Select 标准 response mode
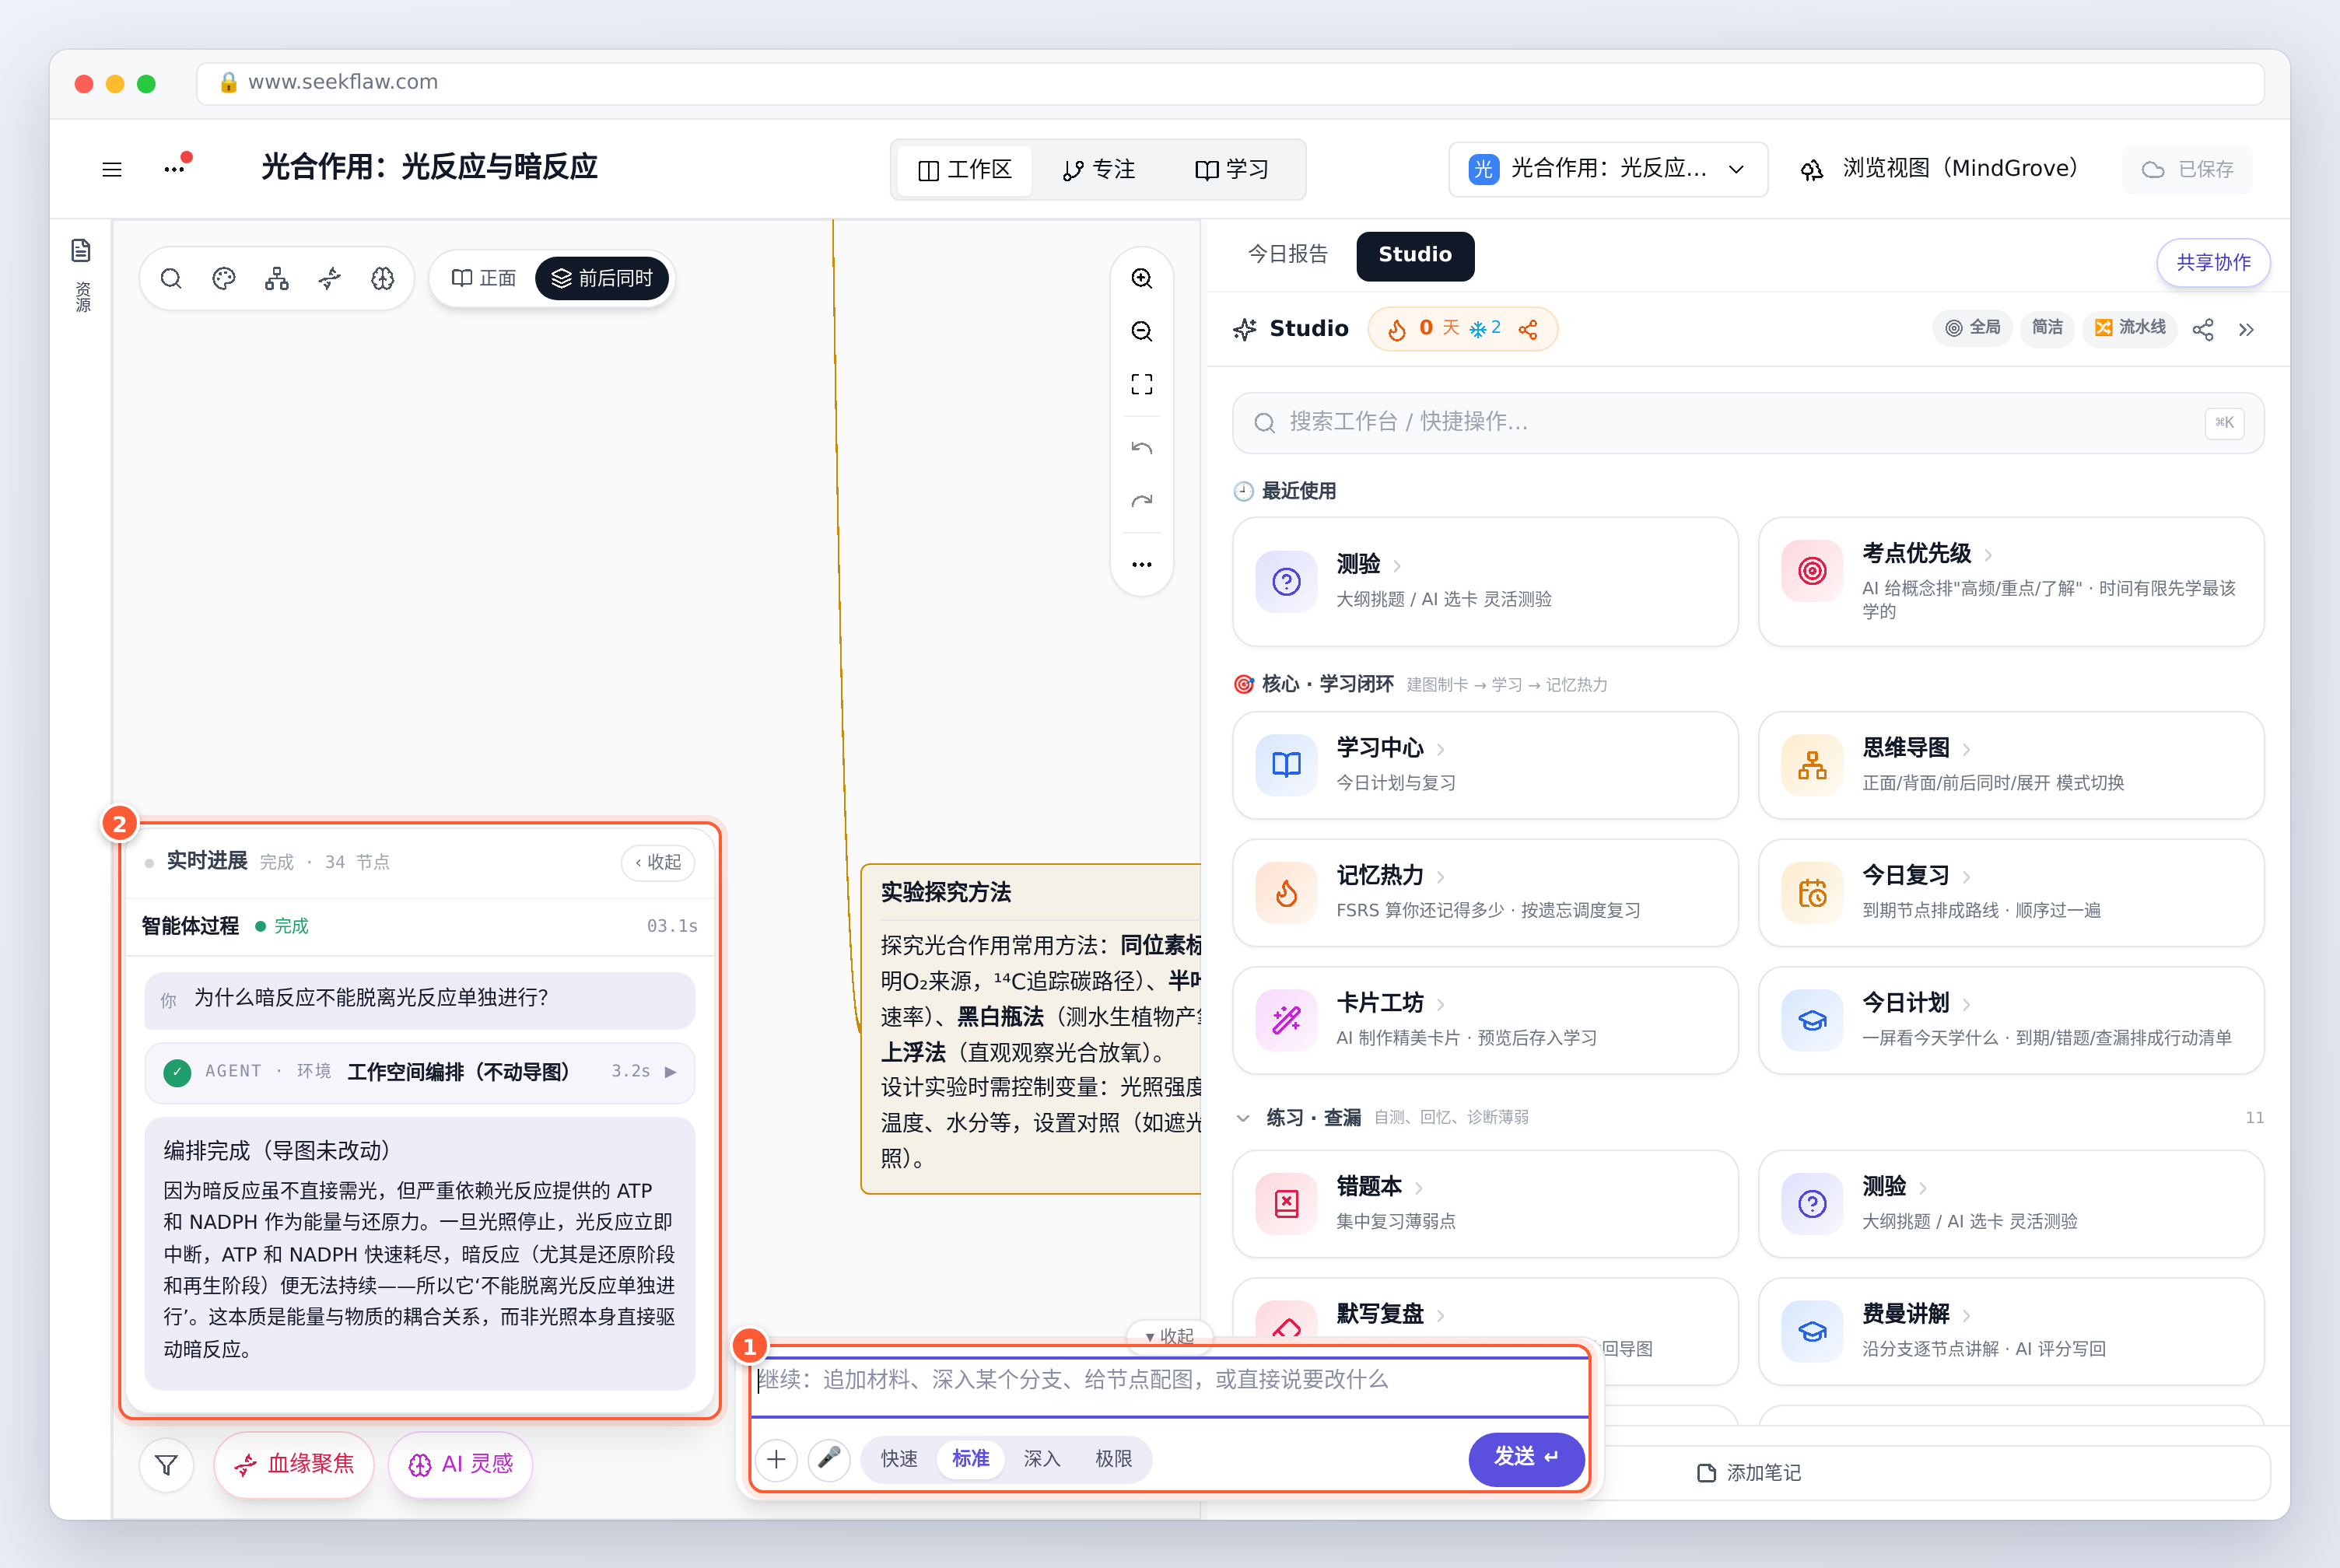This screenshot has height=1568, width=2340. click(971, 1459)
